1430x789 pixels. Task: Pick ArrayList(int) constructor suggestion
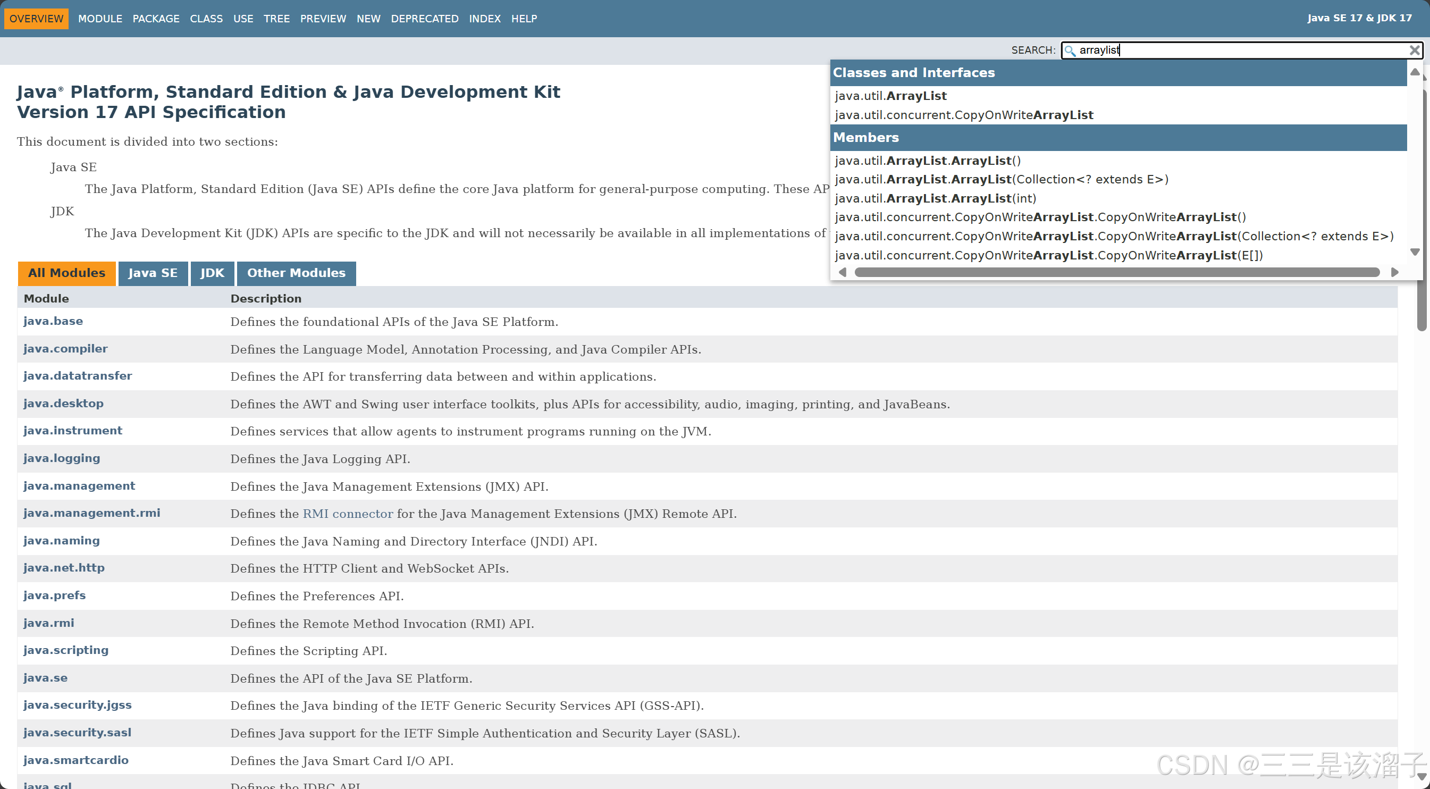pos(935,198)
